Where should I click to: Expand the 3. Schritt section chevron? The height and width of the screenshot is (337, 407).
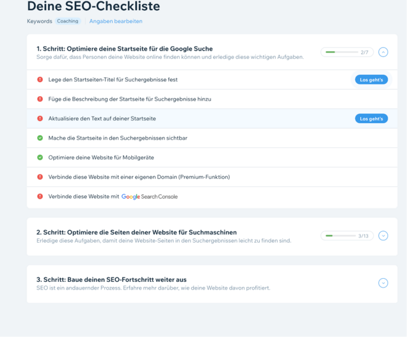click(x=383, y=283)
